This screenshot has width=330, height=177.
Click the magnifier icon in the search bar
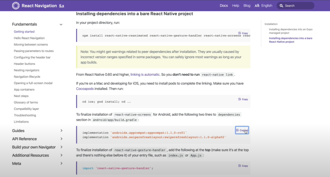[281, 5]
